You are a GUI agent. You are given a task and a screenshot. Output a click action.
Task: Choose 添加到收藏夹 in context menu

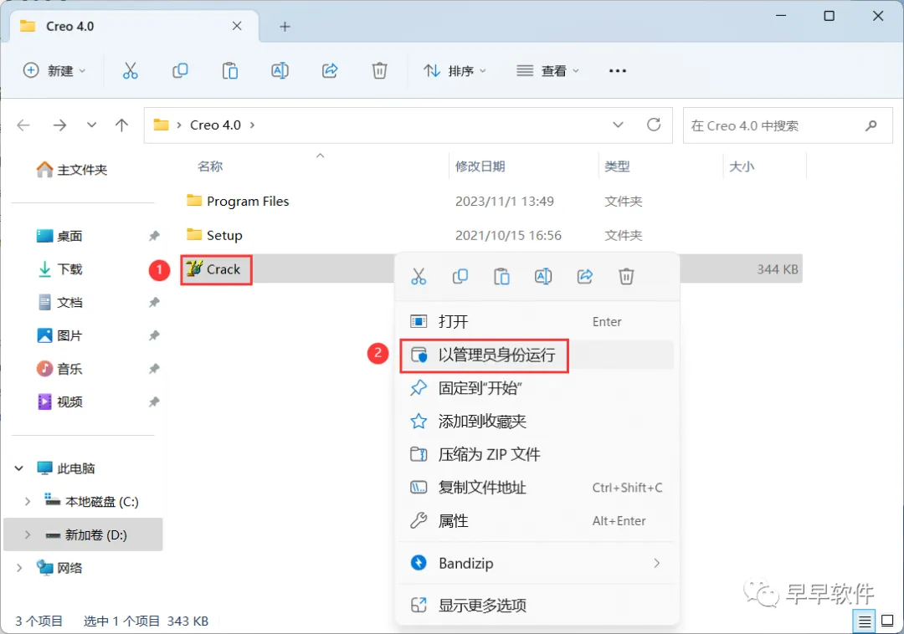(x=537, y=422)
